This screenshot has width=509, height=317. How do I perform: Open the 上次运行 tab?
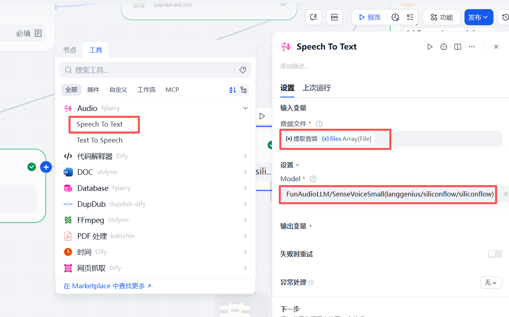coord(316,88)
